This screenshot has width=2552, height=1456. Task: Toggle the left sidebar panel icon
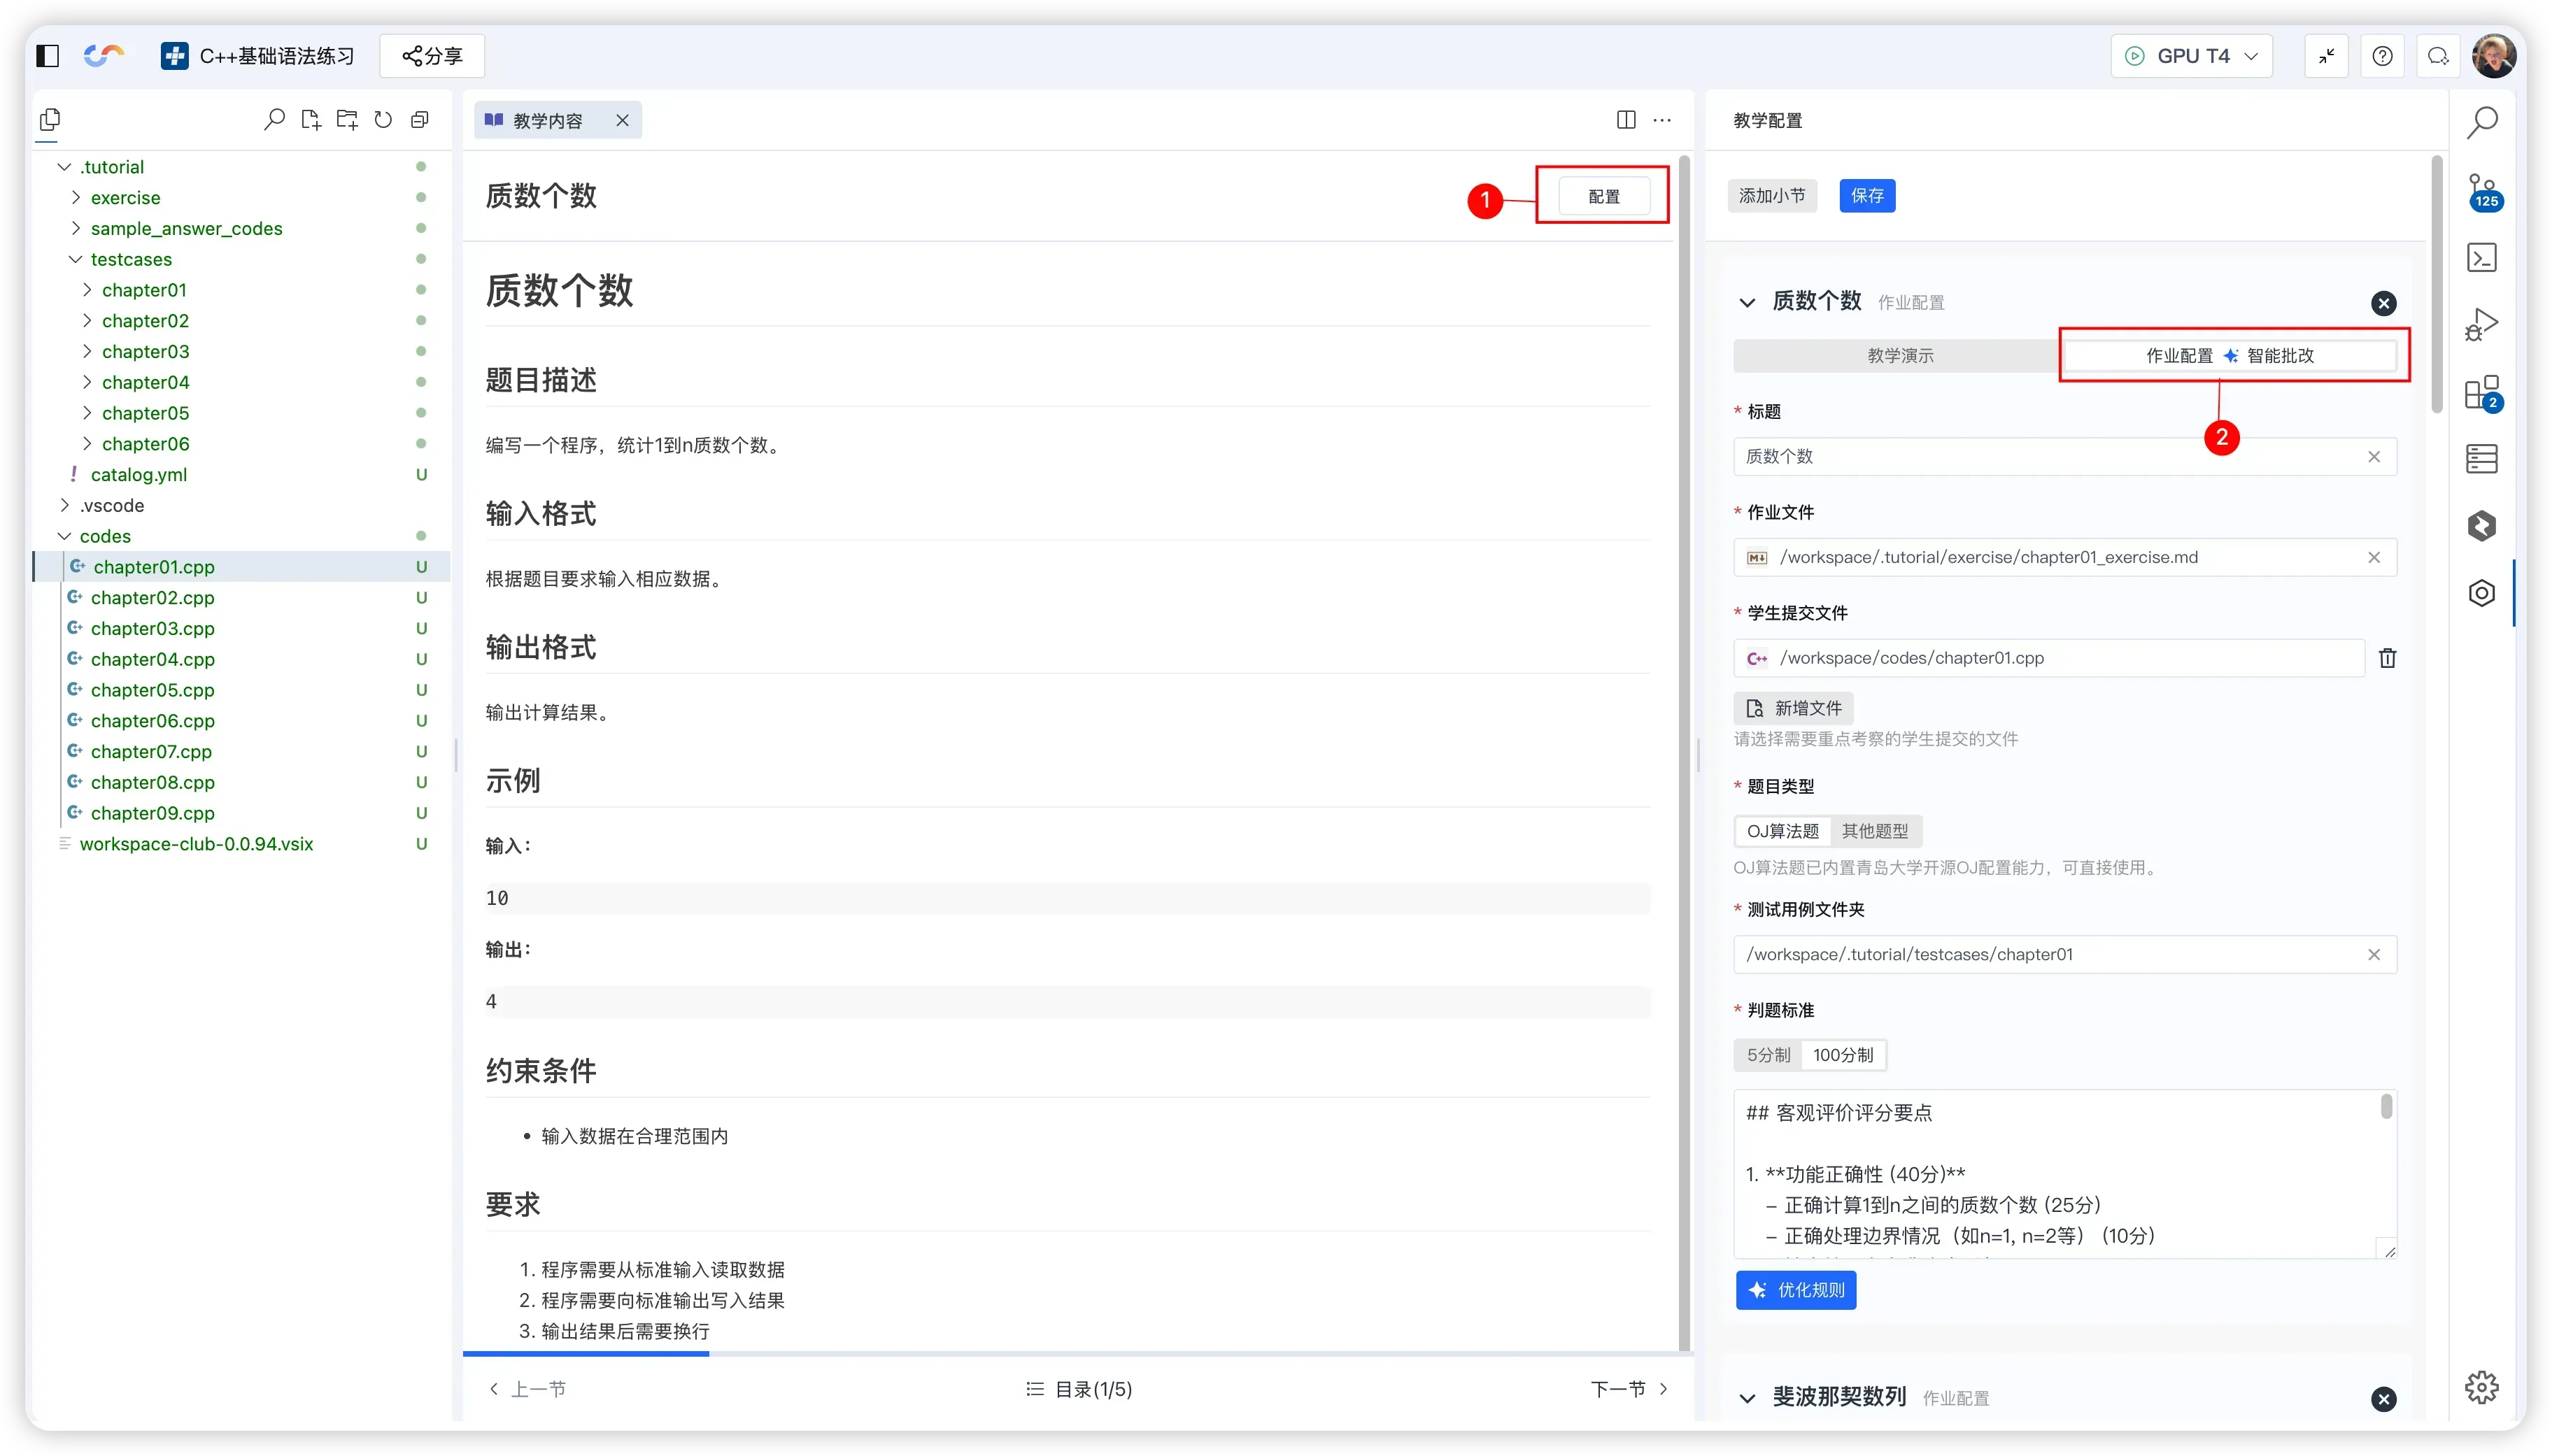[x=48, y=56]
